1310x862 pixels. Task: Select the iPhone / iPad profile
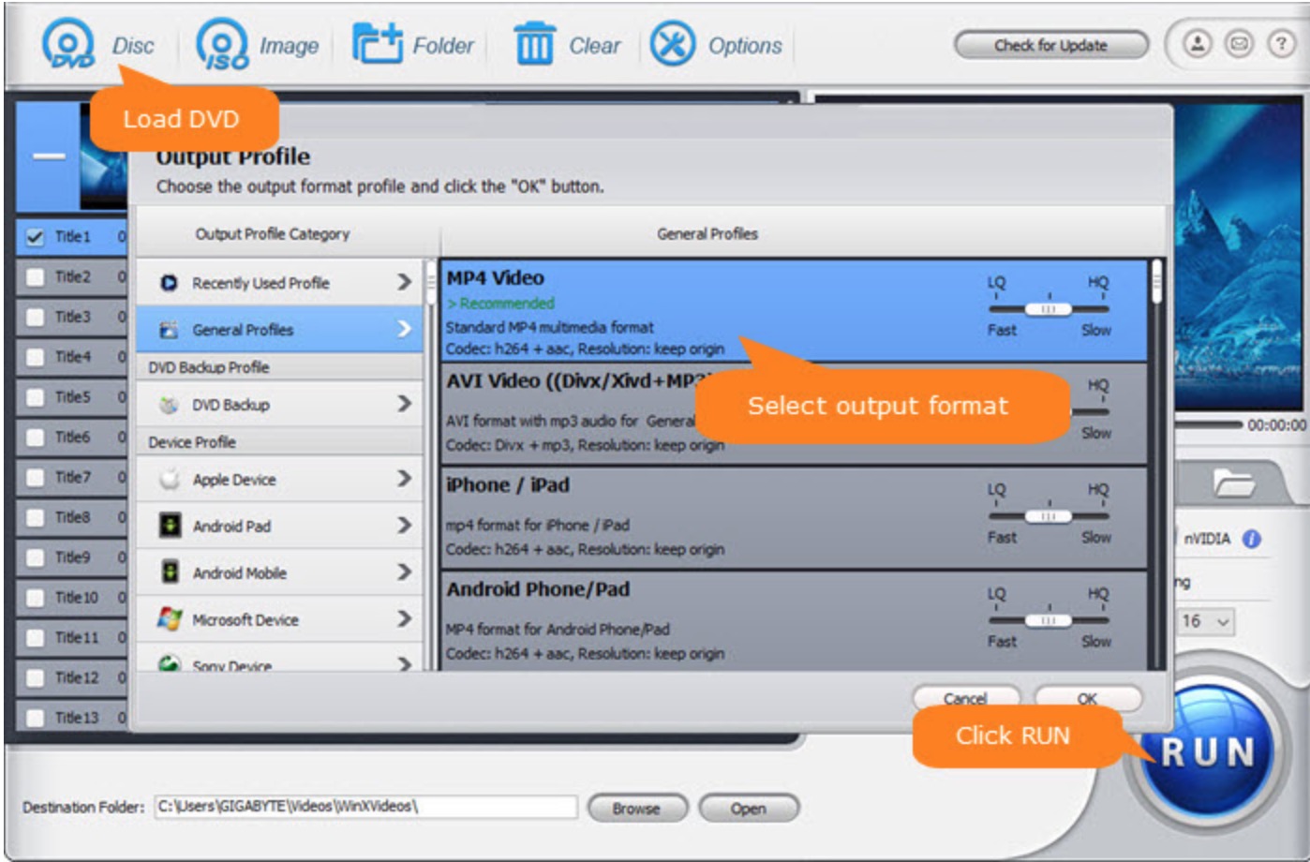coord(712,517)
